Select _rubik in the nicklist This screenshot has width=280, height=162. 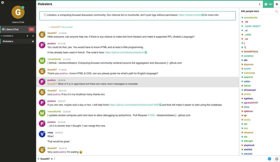247,35
